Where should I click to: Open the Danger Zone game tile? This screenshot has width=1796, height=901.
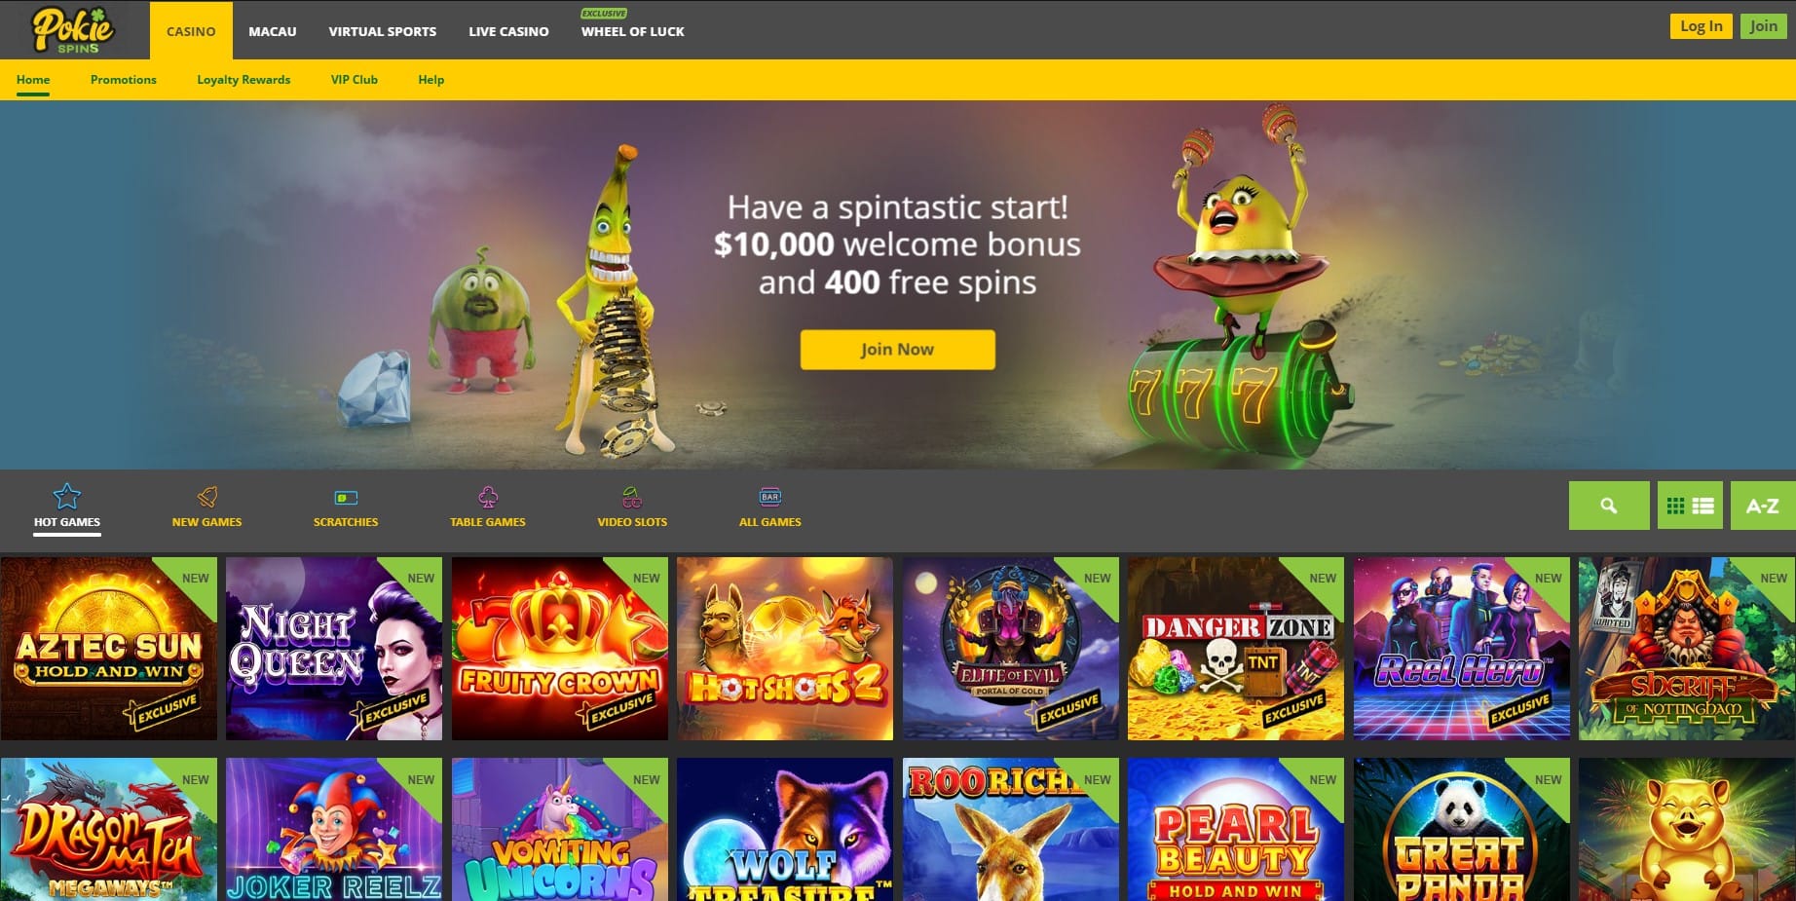coord(1236,649)
